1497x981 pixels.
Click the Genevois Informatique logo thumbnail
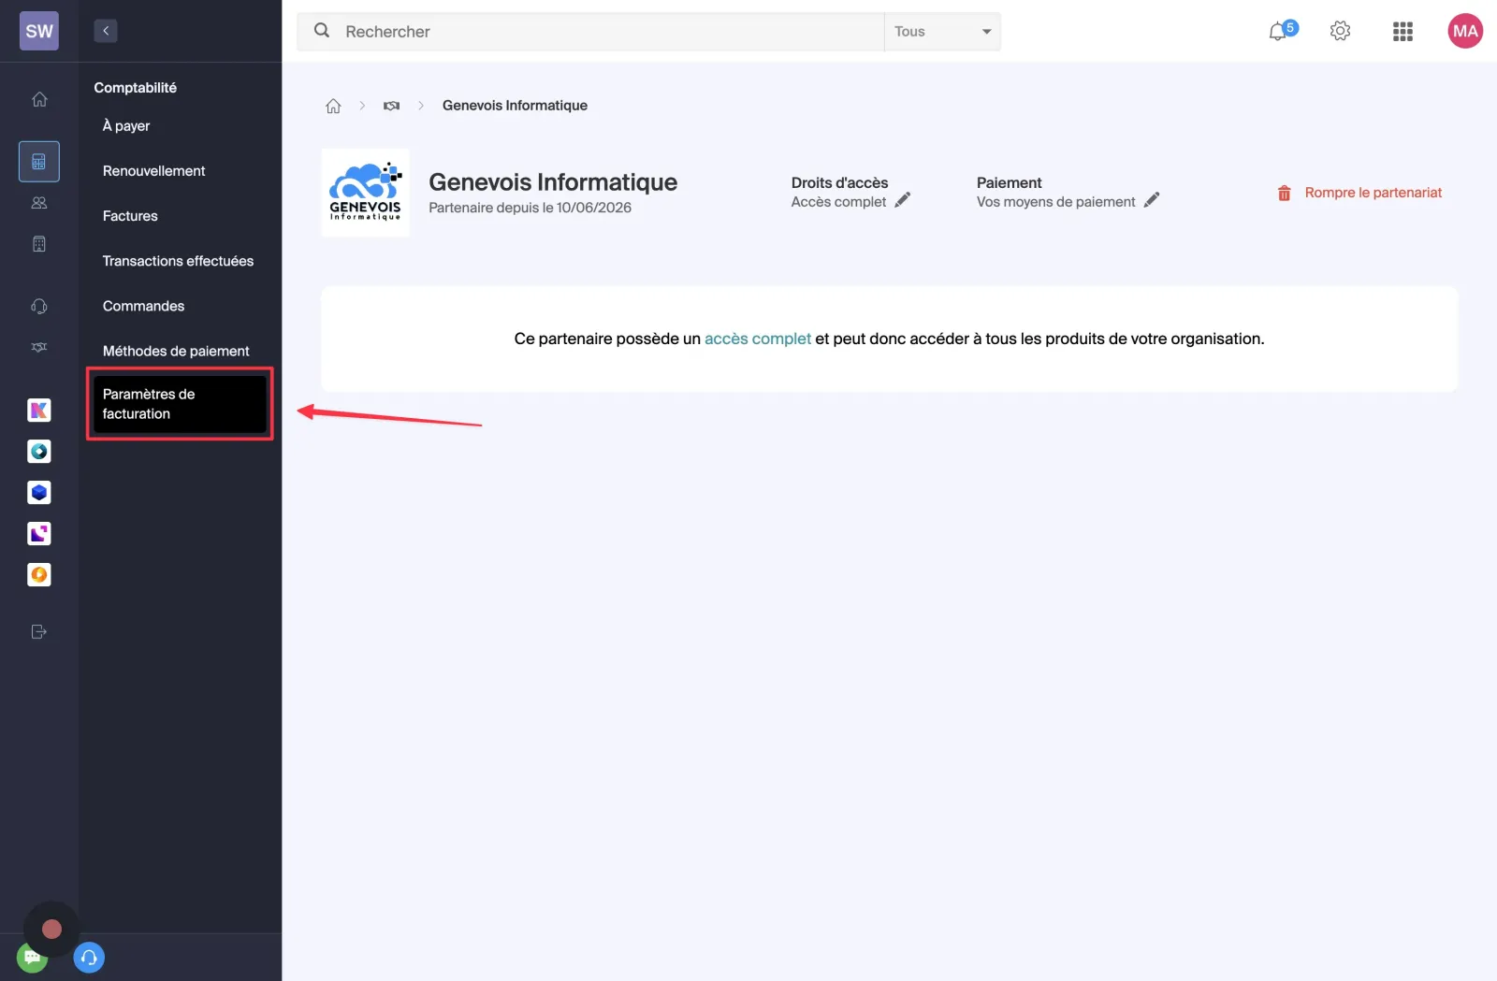(365, 193)
